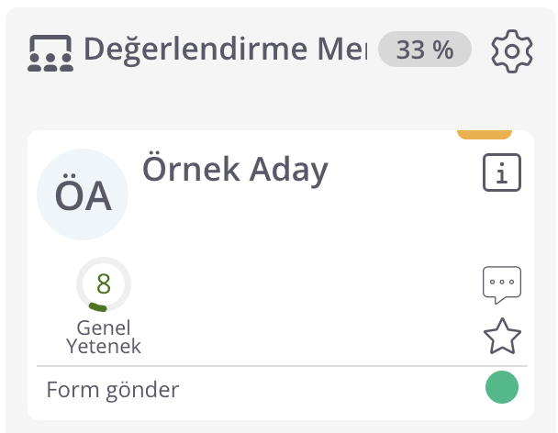Click the assessment meeting group icon

[x=50, y=53]
